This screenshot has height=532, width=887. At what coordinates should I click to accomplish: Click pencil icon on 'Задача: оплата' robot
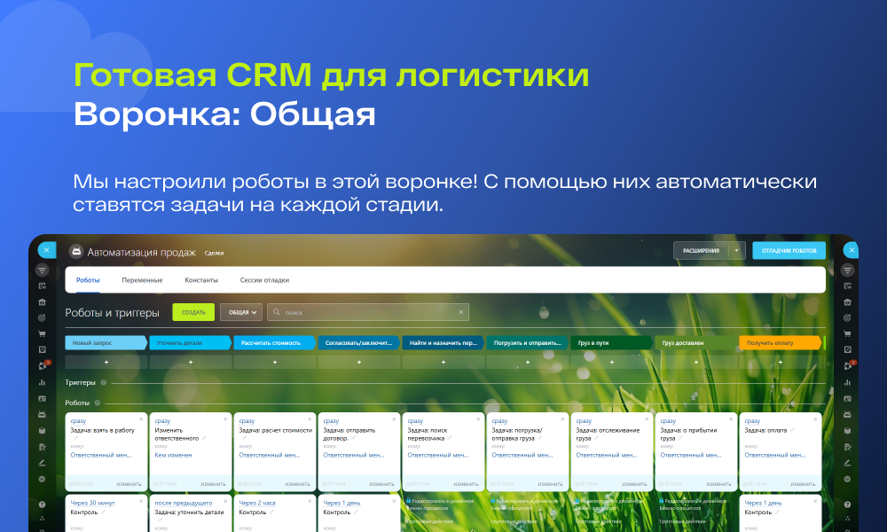792,430
